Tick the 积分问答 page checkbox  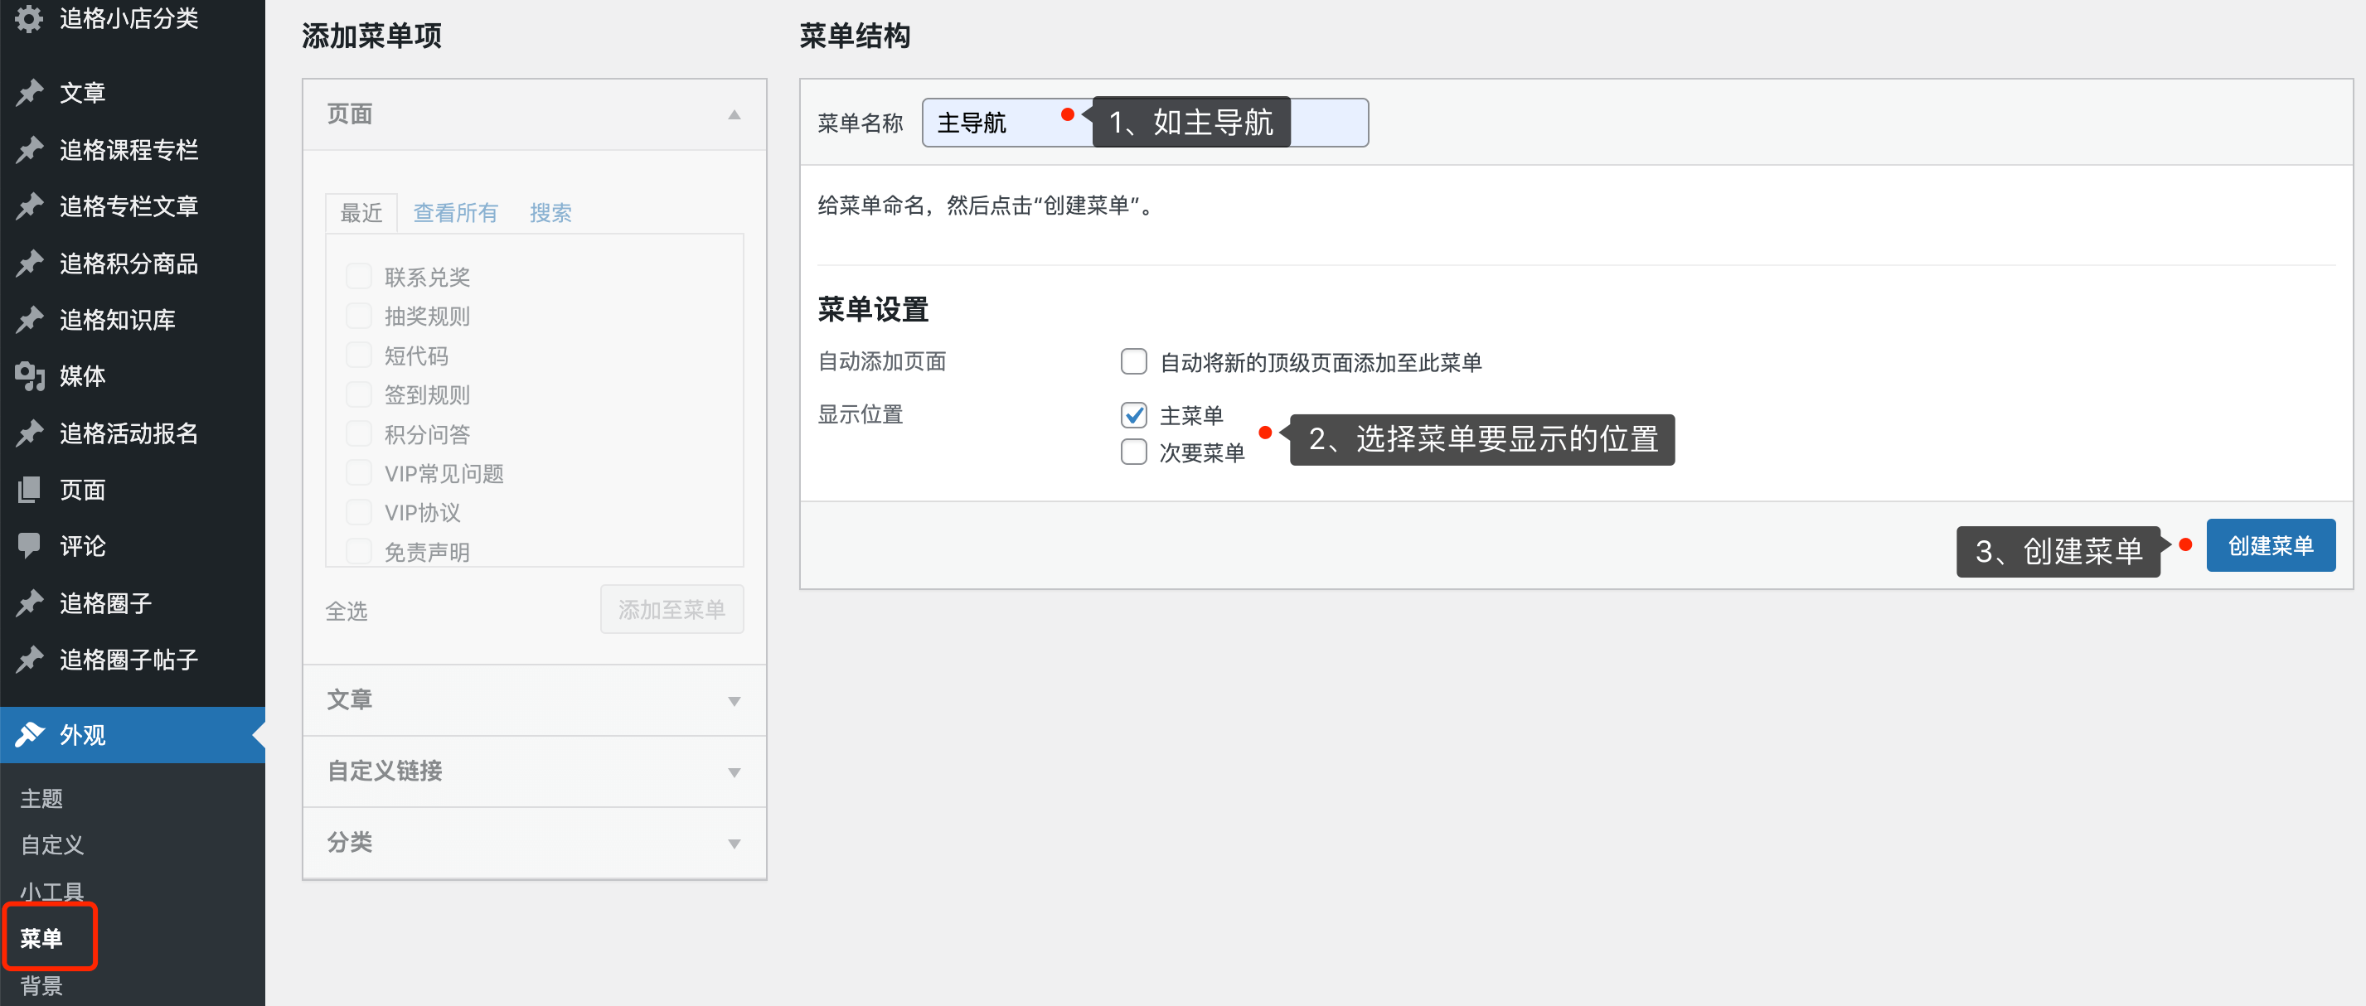pyautogui.click(x=358, y=434)
